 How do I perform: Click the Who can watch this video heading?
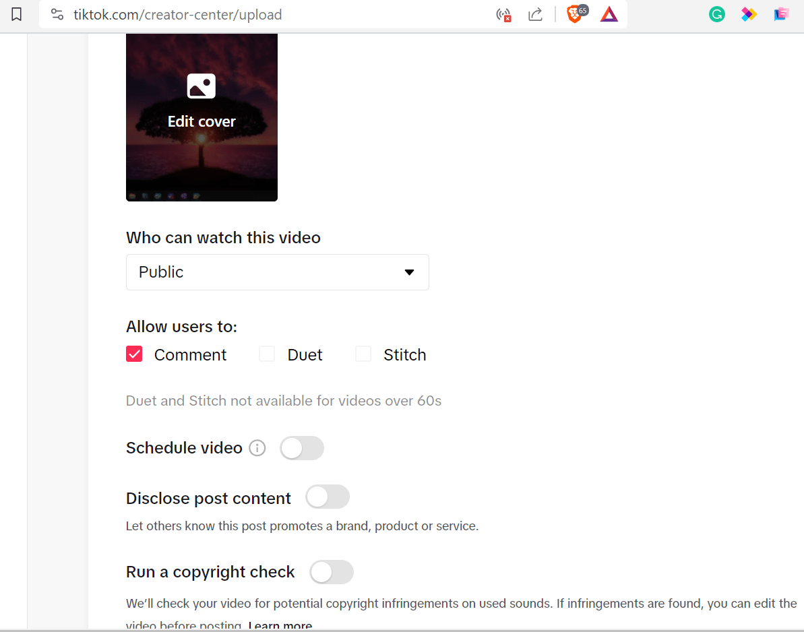223,238
